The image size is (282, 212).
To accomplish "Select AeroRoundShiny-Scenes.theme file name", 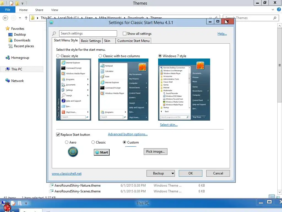I will pyautogui.click(x=77, y=191).
